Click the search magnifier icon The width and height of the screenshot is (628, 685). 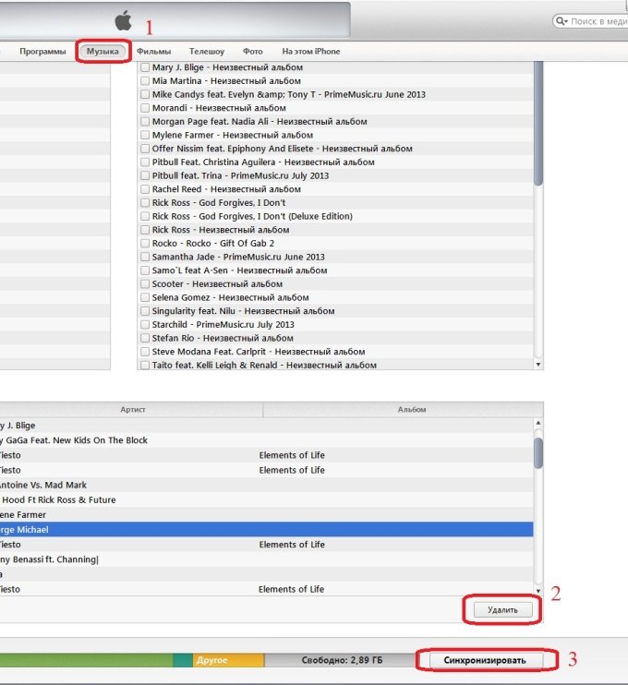pos(562,21)
